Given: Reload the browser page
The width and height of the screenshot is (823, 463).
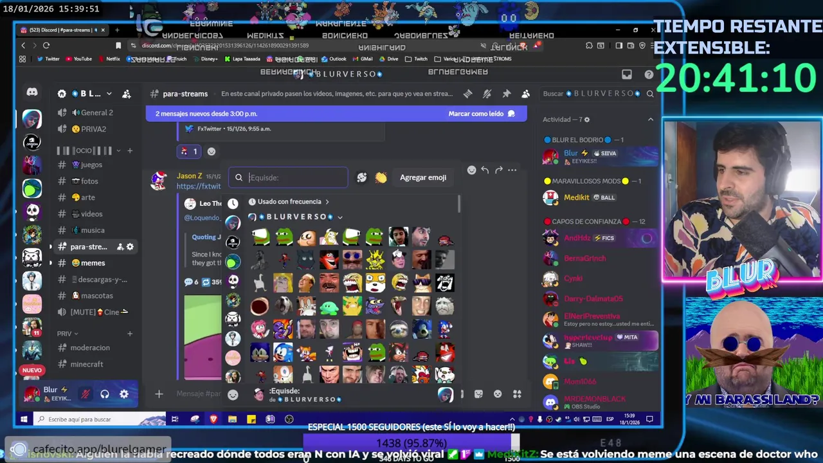Looking at the screenshot, I should click(x=46, y=45).
